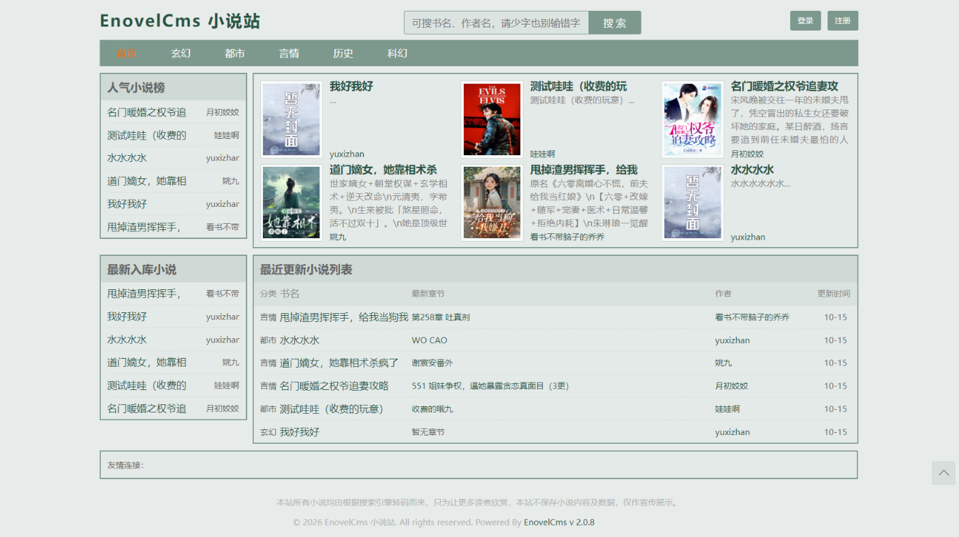Click the 更新时间 column header
The height and width of the screenshot is (537, 959).
pos(834,293)
